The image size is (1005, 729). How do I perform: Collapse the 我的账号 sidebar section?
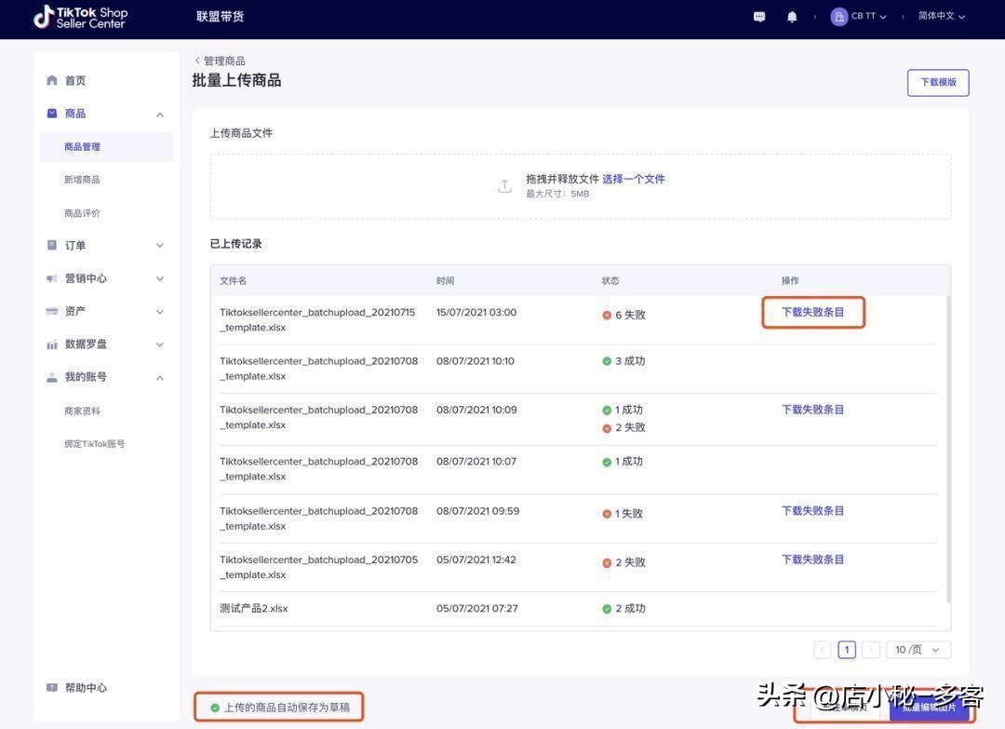pyautogui.click(x=159, y=377)
